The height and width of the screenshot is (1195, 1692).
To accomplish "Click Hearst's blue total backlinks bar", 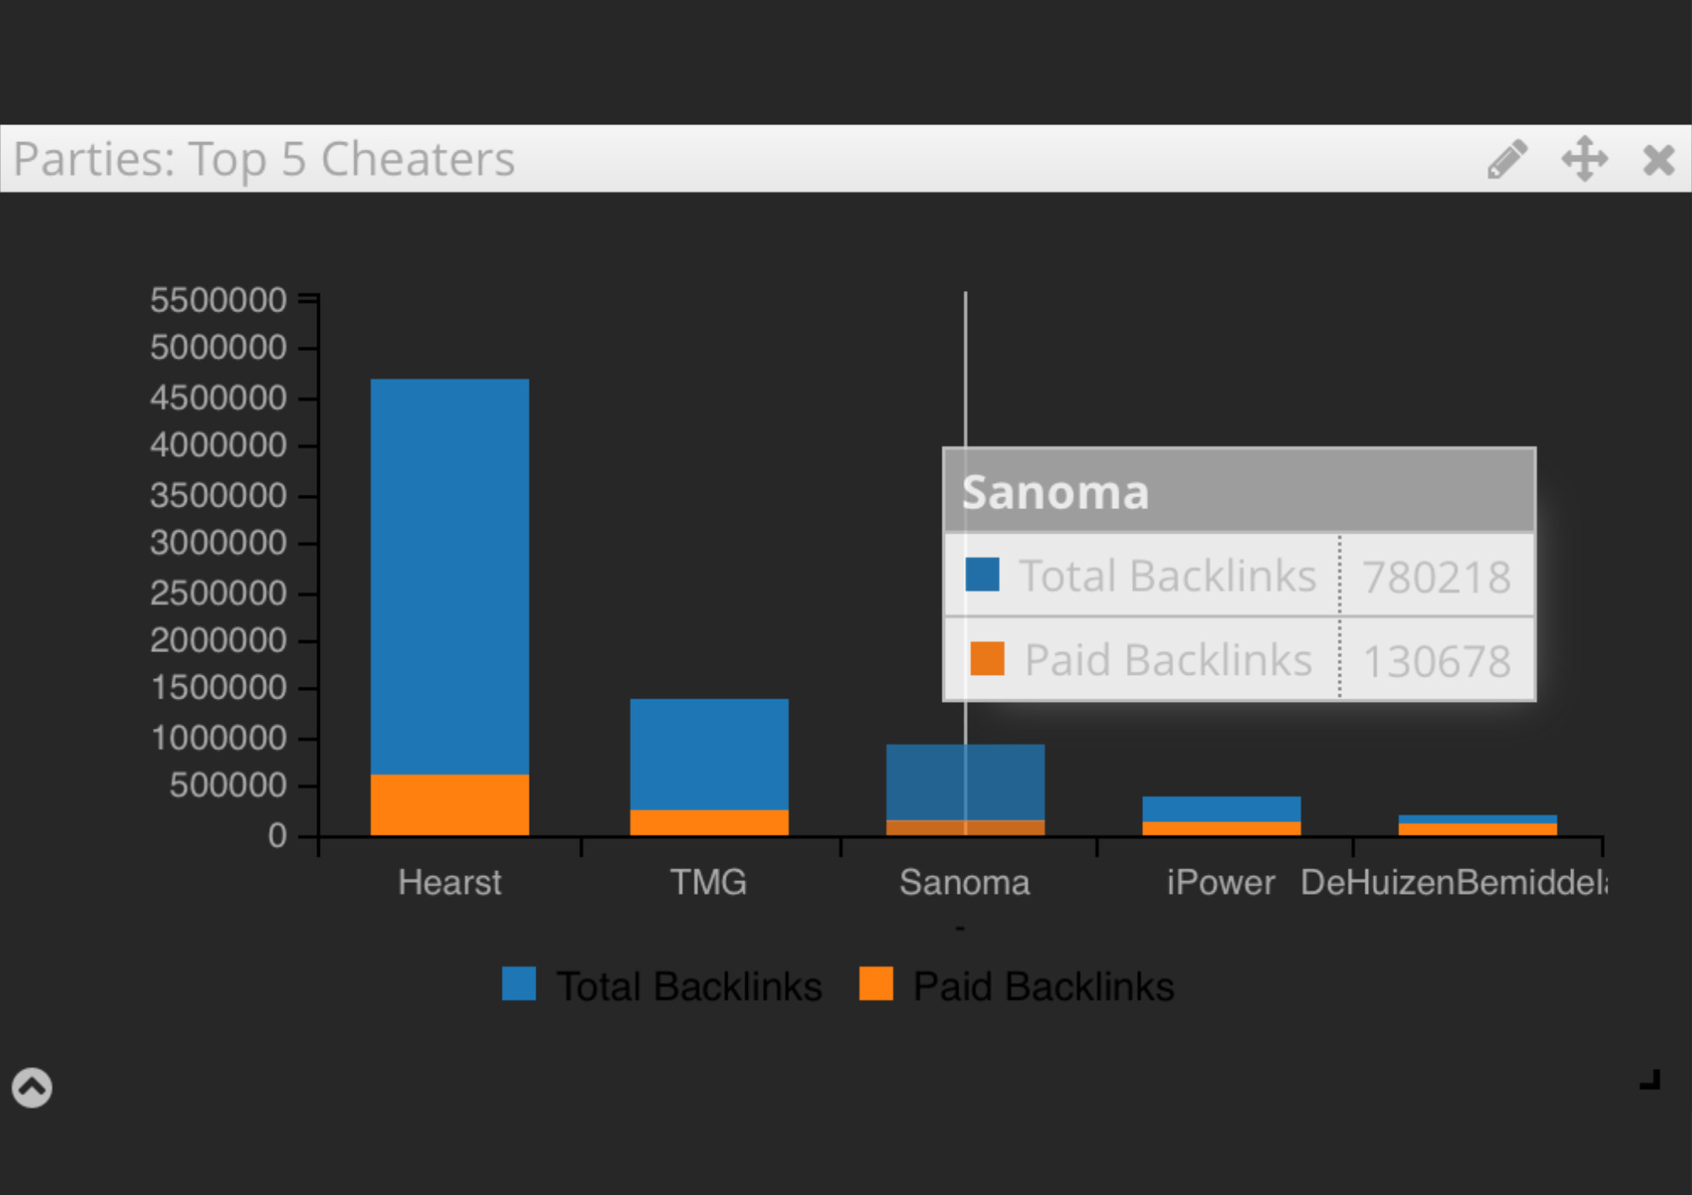I will pos(449,575).
